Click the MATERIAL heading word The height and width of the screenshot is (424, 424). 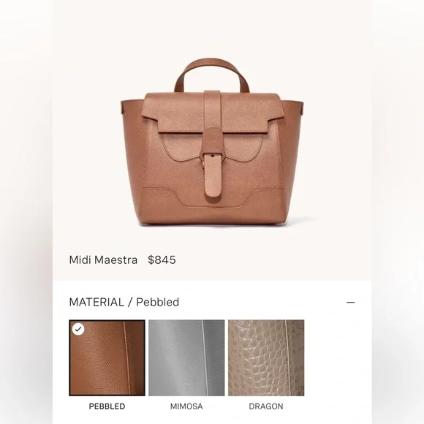[96, 302]
